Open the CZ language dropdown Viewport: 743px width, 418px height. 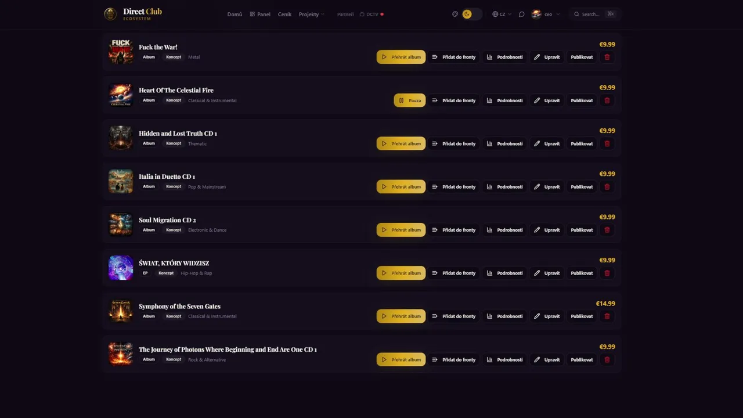[502, 14]
